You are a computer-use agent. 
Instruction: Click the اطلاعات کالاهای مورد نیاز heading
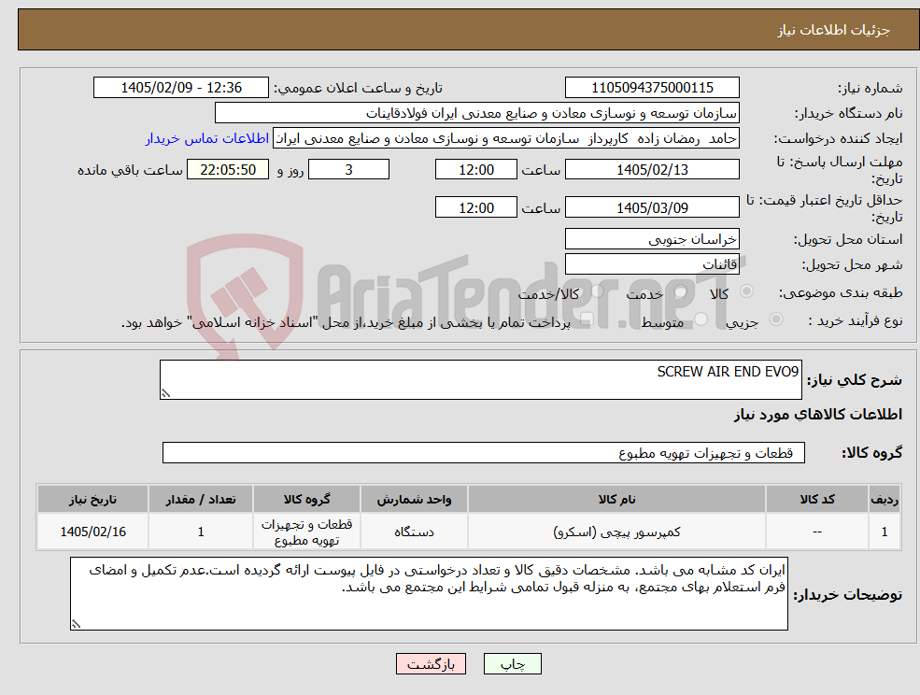[818, 415]
